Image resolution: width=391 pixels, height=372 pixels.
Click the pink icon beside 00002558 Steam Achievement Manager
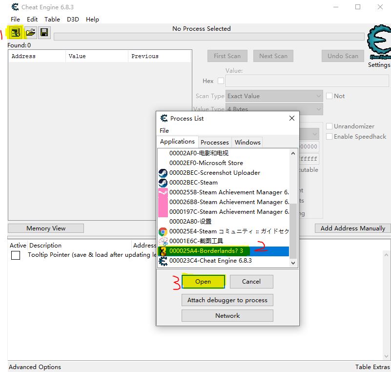(x=163, y=192)
